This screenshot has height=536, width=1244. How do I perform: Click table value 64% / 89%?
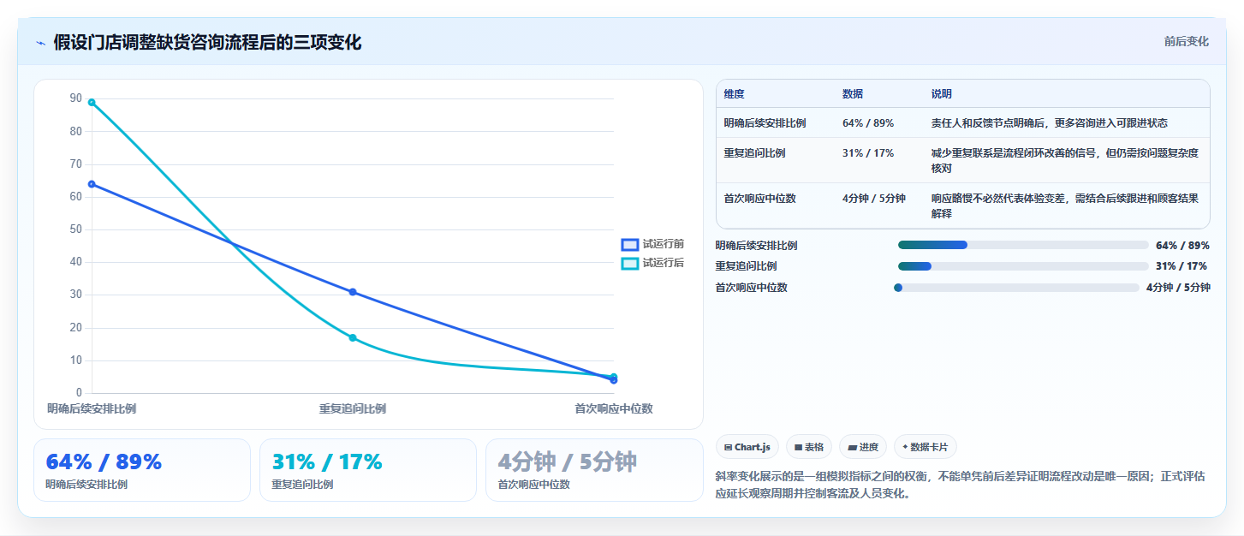click(868, 123)
